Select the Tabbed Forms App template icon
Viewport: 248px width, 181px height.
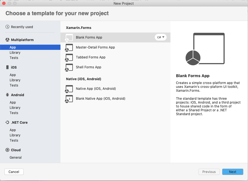[x=69, y=57]
